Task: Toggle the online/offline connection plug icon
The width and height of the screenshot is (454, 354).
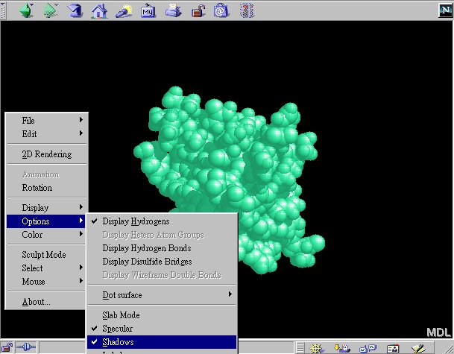Action: click(x=26, y=347)
